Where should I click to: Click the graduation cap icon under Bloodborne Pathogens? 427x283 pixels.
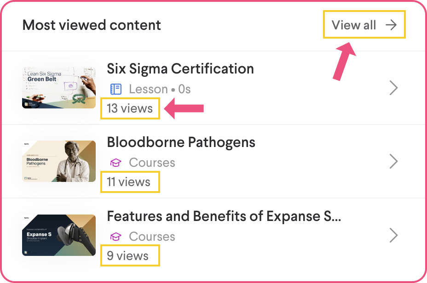click(x=115, y=163)
